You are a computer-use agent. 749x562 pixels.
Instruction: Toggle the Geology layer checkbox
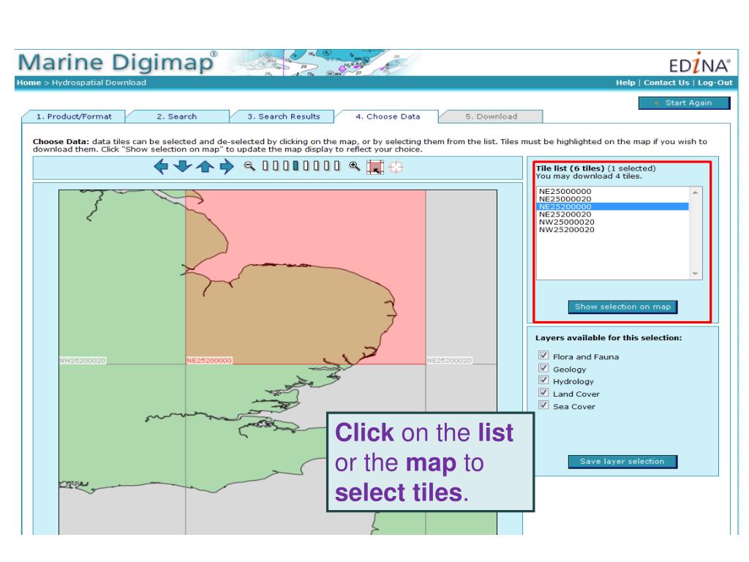pos(543,367)
